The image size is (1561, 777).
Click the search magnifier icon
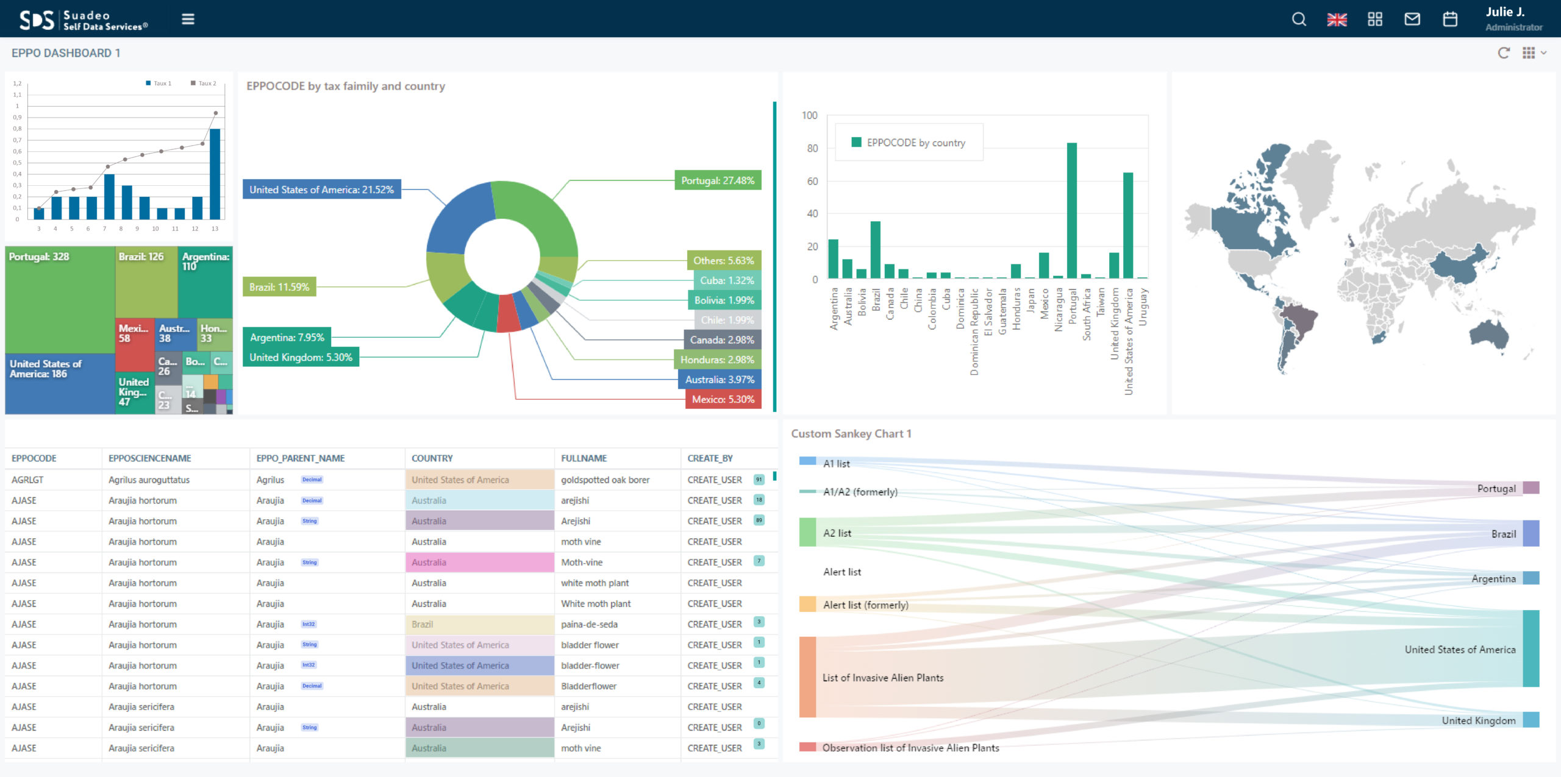1299,20
